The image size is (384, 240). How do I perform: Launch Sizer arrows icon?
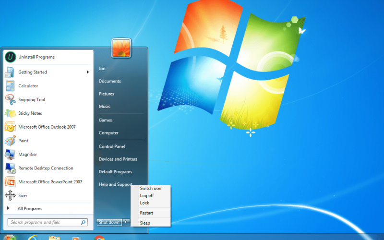click(10, 195)
